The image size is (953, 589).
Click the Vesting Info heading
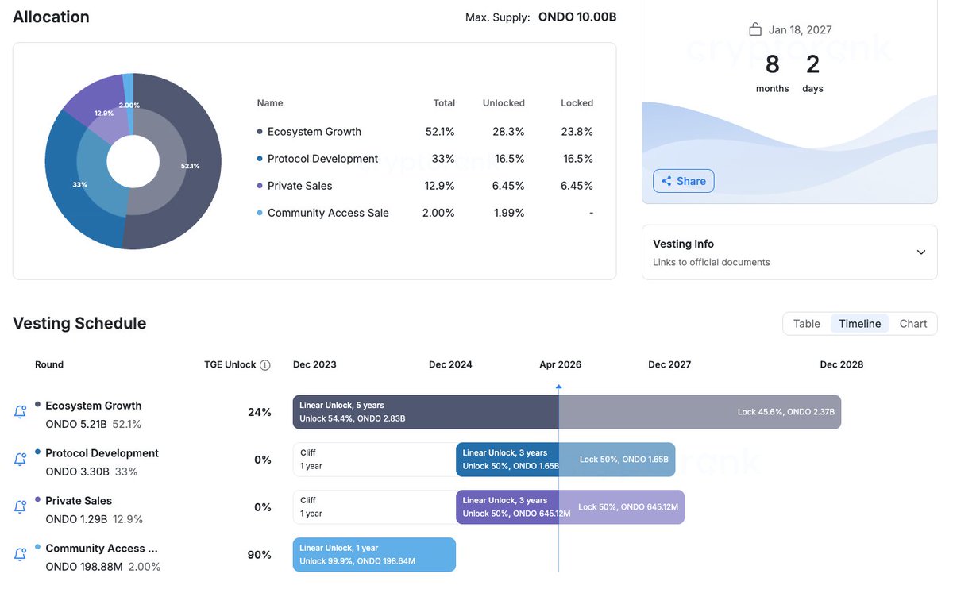pyautogui.click(x=683, y=244)
